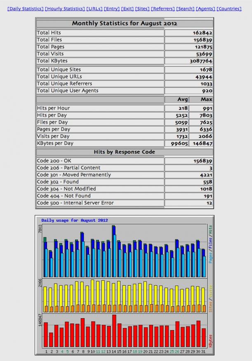The width and height of the screenshot is (252, 361).
Task: Select Visits per Day max 2066 in table
Action: point(205,136)
